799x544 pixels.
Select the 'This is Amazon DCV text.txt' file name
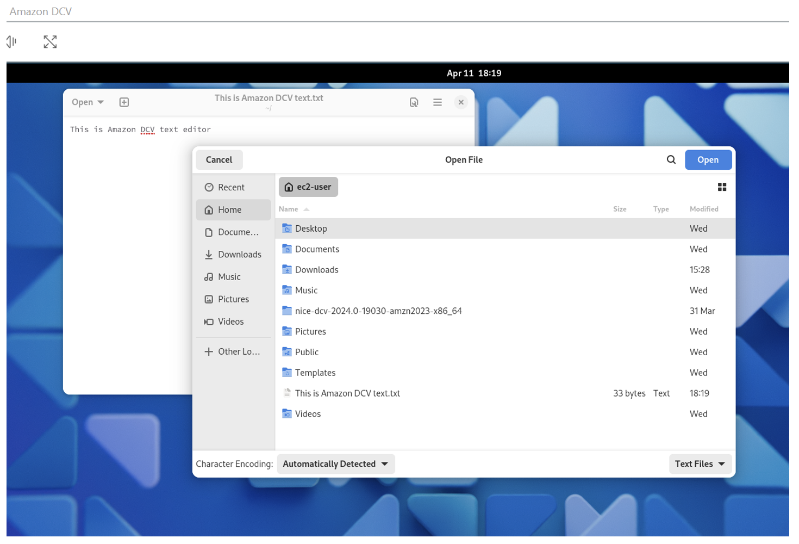348,393
